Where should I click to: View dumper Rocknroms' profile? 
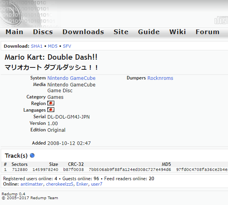tap(160, 78)
